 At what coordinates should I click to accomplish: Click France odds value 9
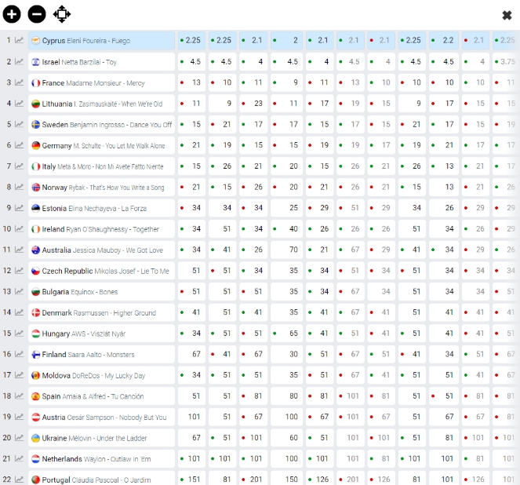tap(286, 82)
